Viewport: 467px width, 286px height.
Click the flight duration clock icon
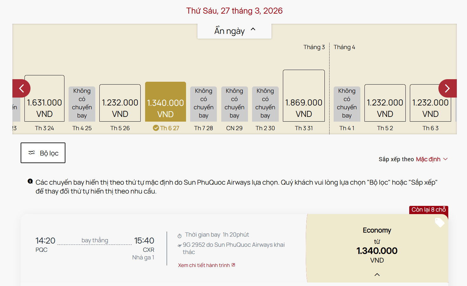pyautogui.click(x=179, y=236)
